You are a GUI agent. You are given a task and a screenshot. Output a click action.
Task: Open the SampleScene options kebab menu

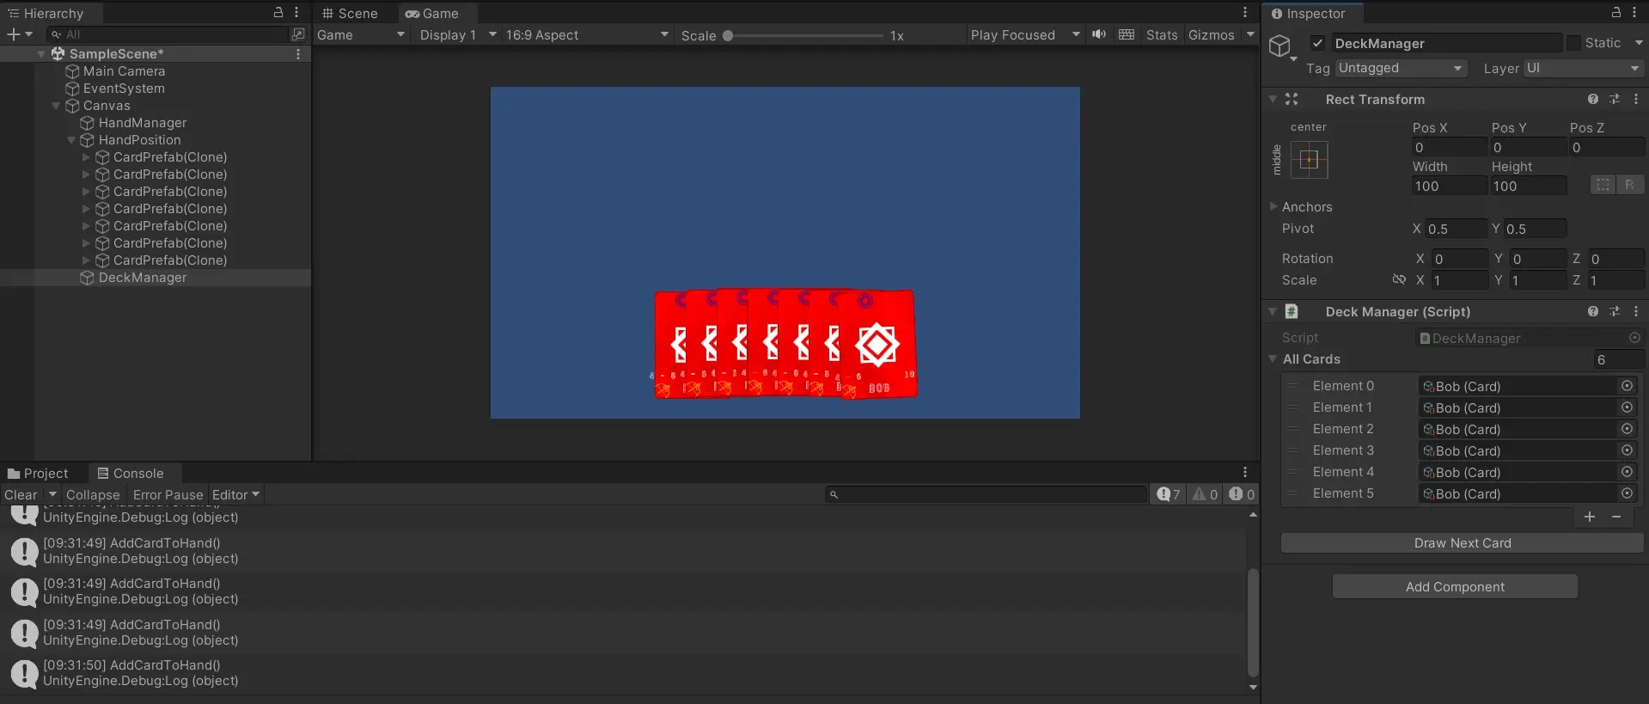pyautogui.click(x=298, y=54)
